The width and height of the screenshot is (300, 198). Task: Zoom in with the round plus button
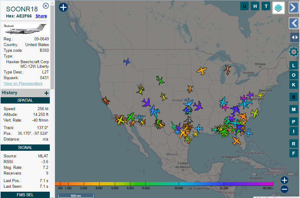285,180
